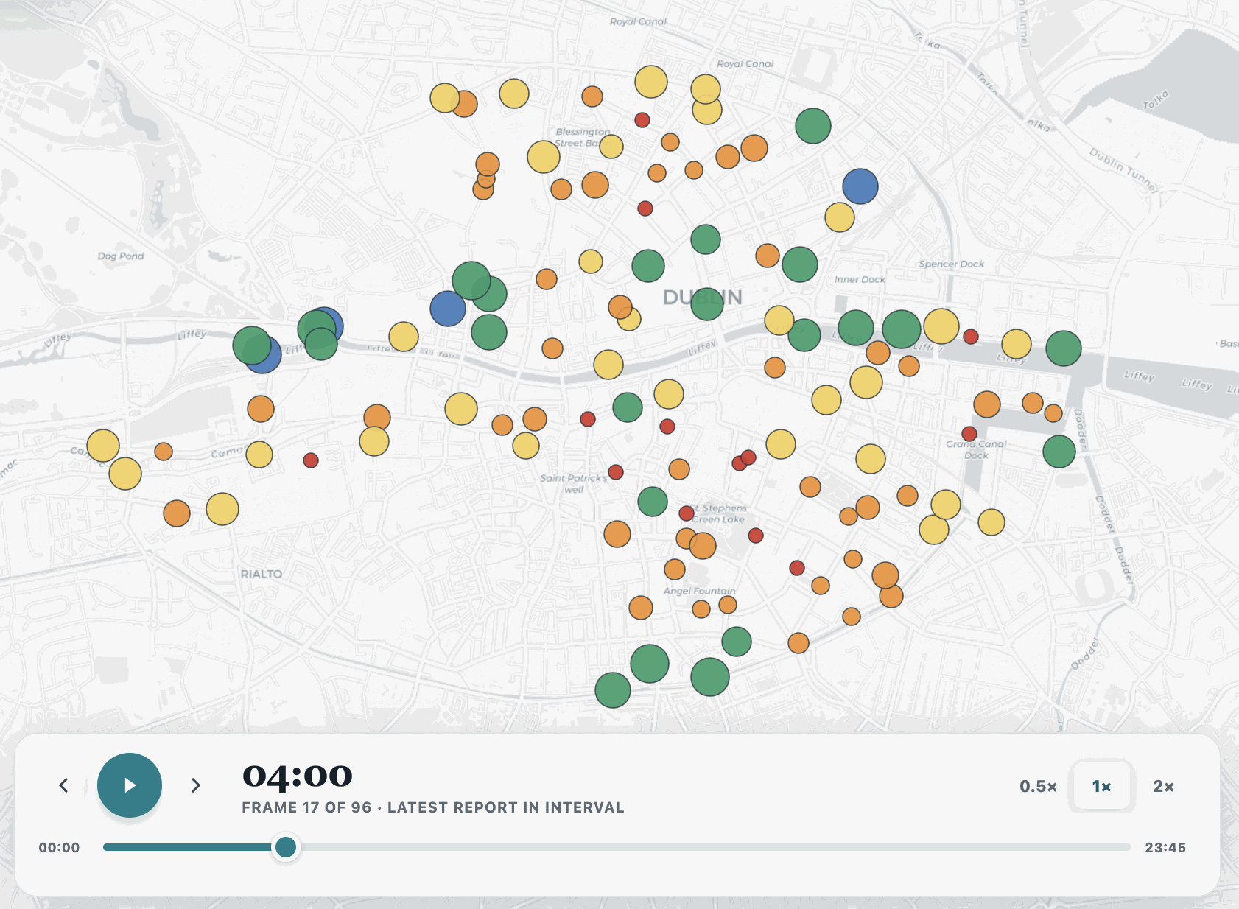The width and height of the screenshot is (1239, 909).
Task: Click the Frame 17 of 96 caption
Action: 433,807
